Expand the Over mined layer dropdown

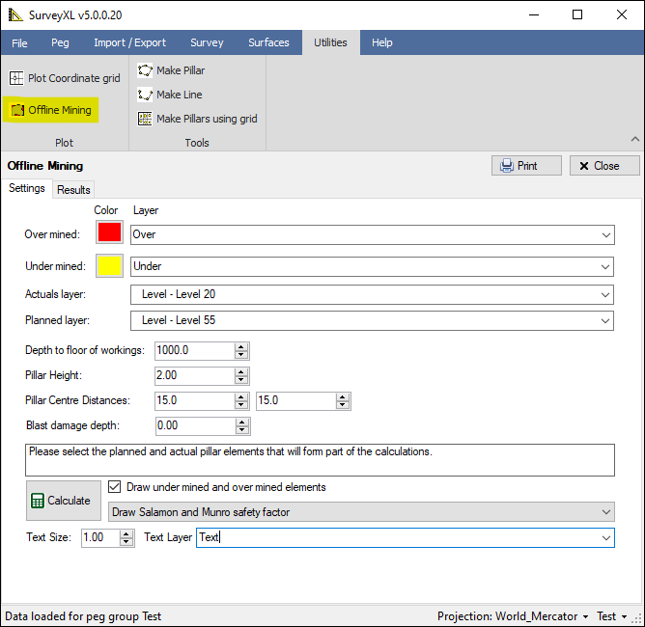pyautogui.click(x=605, y=234)
